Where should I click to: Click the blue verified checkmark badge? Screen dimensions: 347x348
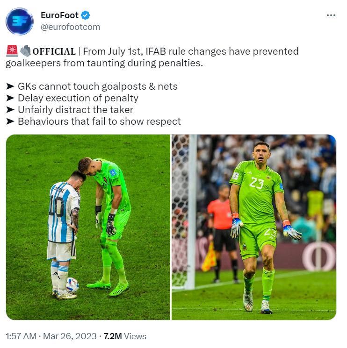click(85, 15)
